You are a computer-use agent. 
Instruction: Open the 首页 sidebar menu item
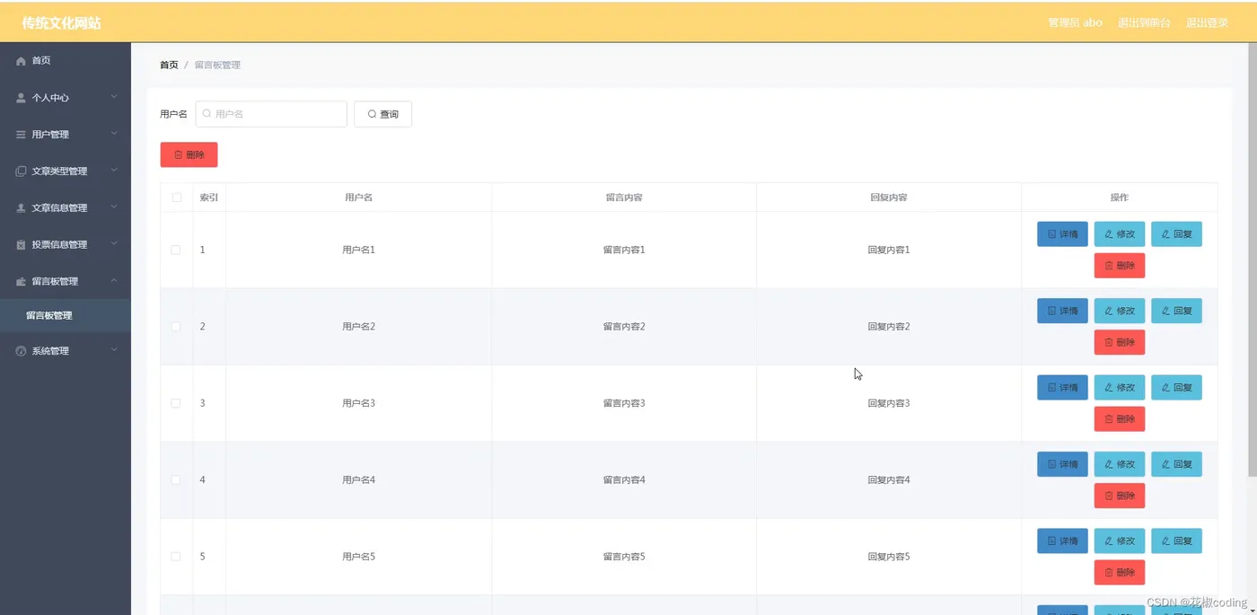pos(65,60)
